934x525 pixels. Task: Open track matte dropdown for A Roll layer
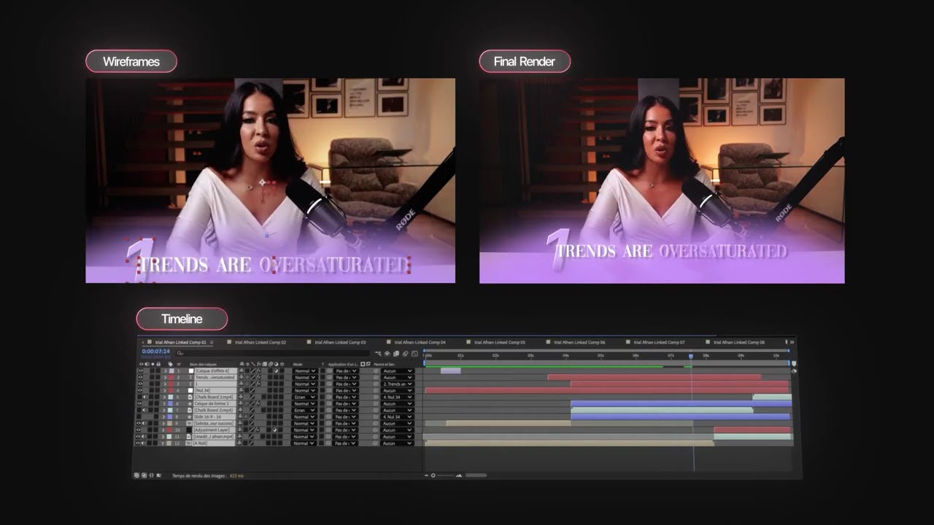pos(346,443)
